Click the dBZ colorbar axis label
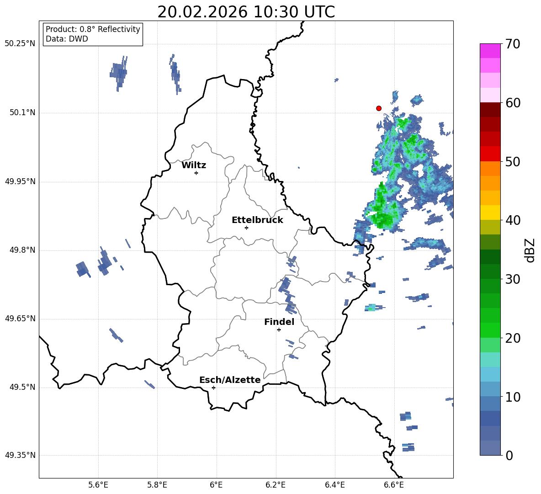The width and height of the screenshot is (541, 494). tap(530, 250)
